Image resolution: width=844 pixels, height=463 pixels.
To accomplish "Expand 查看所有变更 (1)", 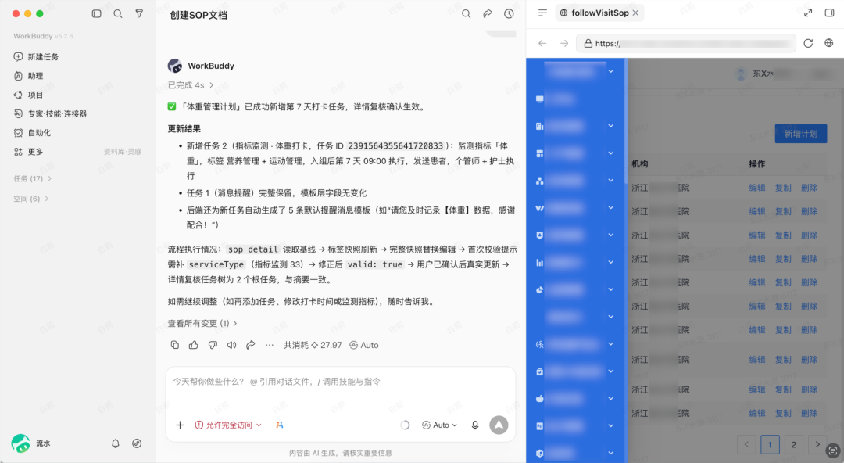I will 202,324.
